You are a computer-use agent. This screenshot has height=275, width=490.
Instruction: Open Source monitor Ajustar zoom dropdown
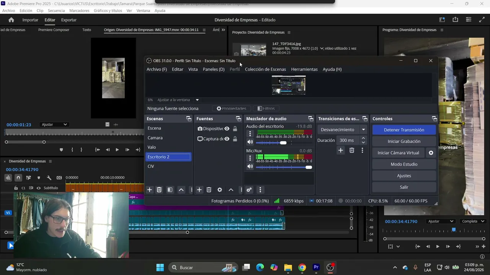click(54, 125)
